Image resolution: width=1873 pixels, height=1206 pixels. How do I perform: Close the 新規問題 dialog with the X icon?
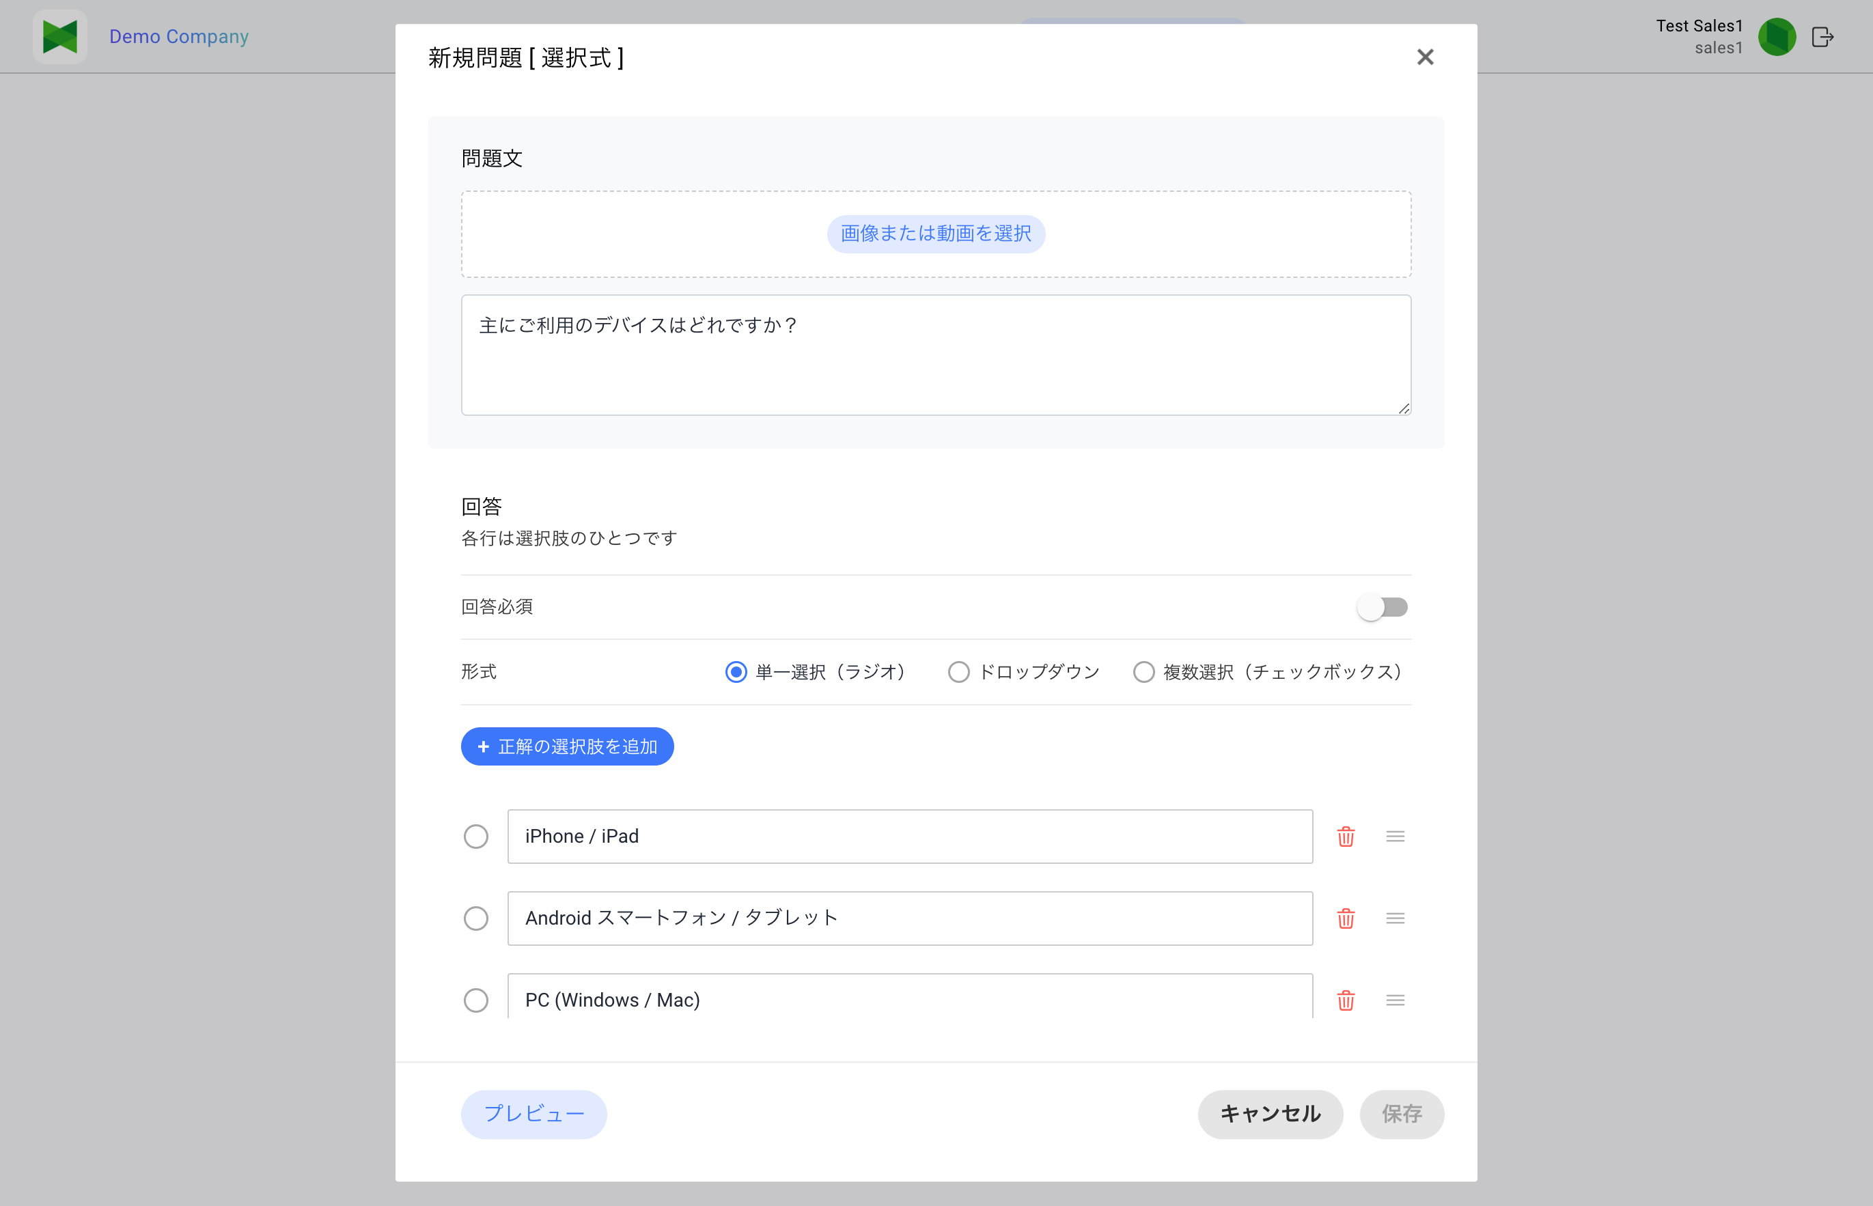click(x=1425, y=57)
